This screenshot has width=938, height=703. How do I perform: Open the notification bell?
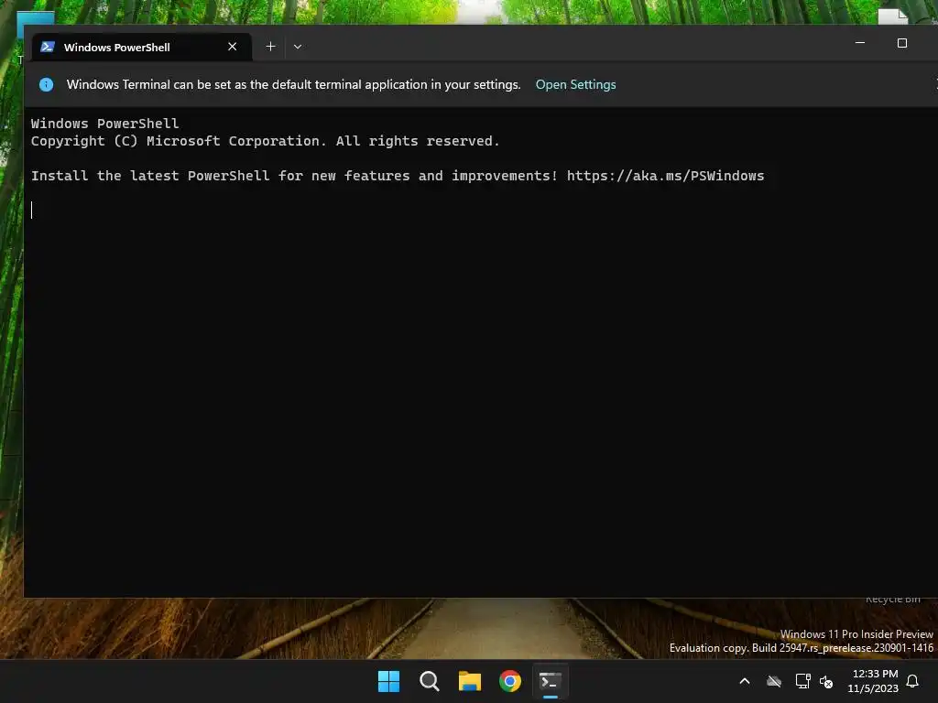[x=913, y=681]
